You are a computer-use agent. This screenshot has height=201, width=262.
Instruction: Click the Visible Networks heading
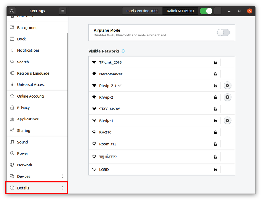(104, 51)
